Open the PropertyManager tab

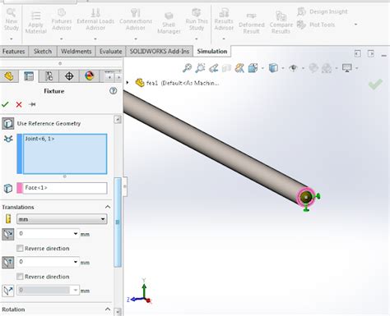[x=29, y=76]
